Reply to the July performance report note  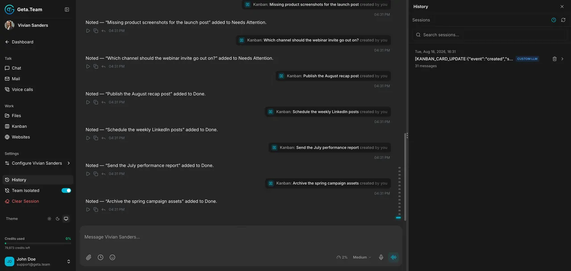[x=103, y=174]
